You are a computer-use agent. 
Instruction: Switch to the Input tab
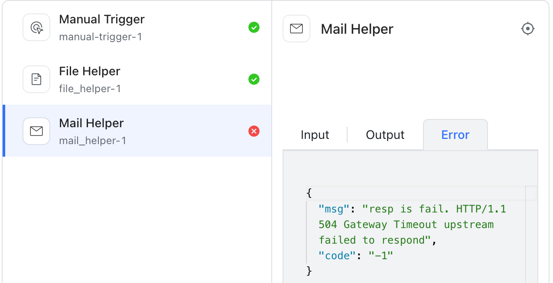[315, 135]
